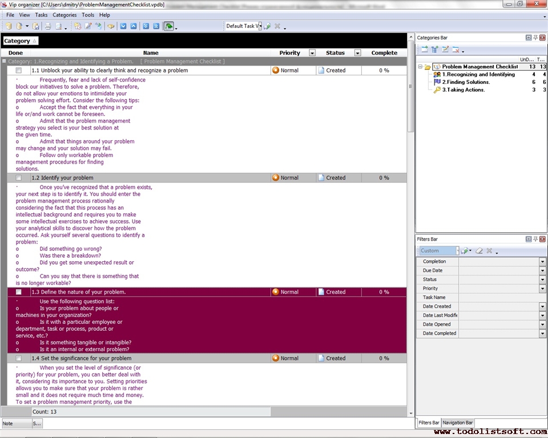Click the print icon in the main toolbar
The width and height of the screenshot is (548, 438).
click(48, 26)
